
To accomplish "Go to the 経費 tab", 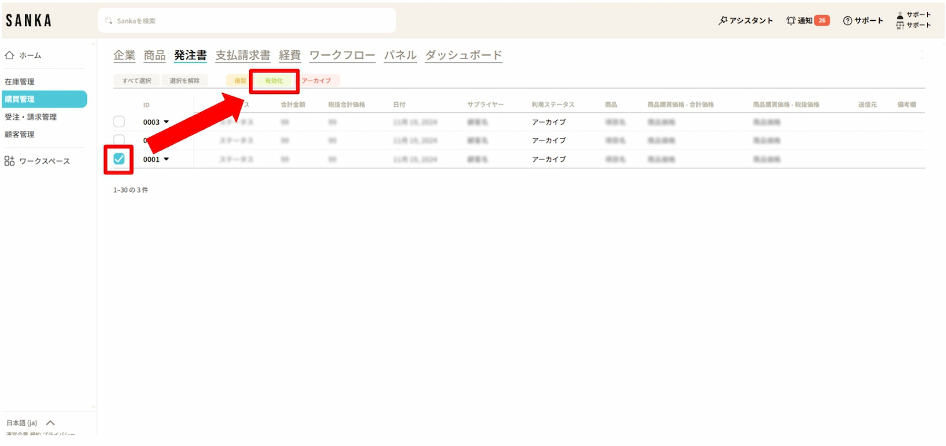I will [290, 55].
